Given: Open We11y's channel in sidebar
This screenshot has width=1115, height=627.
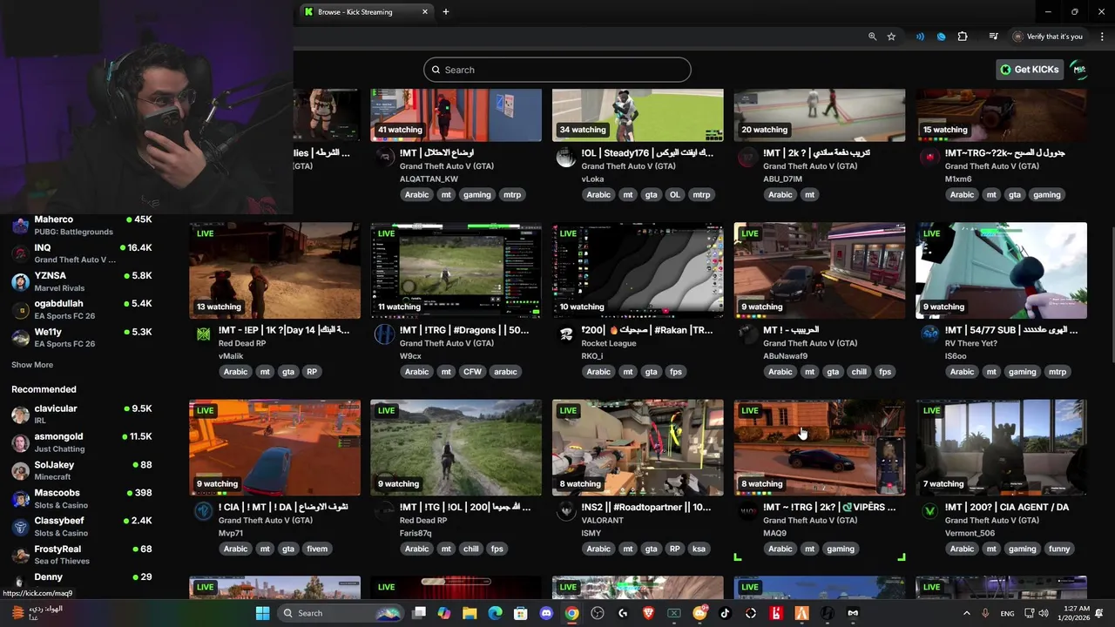Looking at the screenshot, I should [82, 337].
